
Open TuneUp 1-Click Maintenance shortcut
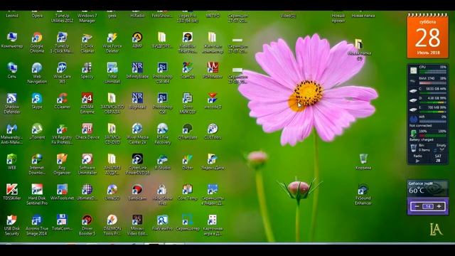pos(62,43)
